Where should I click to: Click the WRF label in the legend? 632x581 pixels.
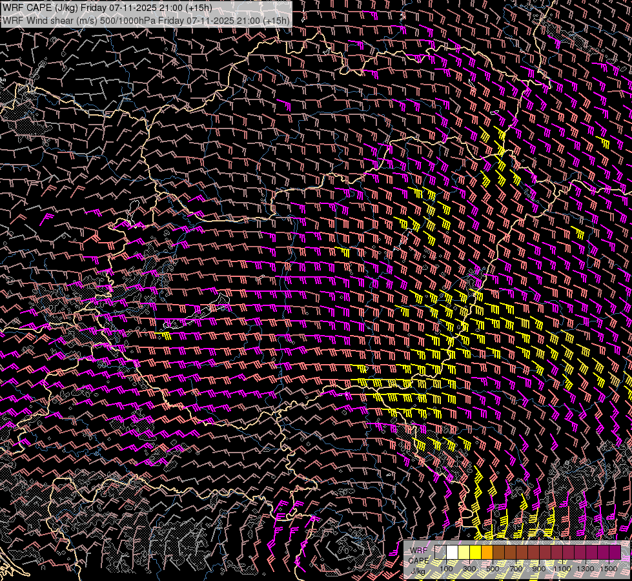pyautogui.click(x=418, y=550)
